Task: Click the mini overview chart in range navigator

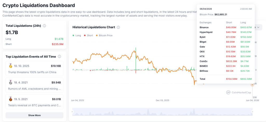Action: (162, 111)
